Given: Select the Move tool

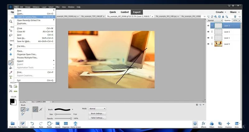Looking at the screenshot, I should [11, 30].
